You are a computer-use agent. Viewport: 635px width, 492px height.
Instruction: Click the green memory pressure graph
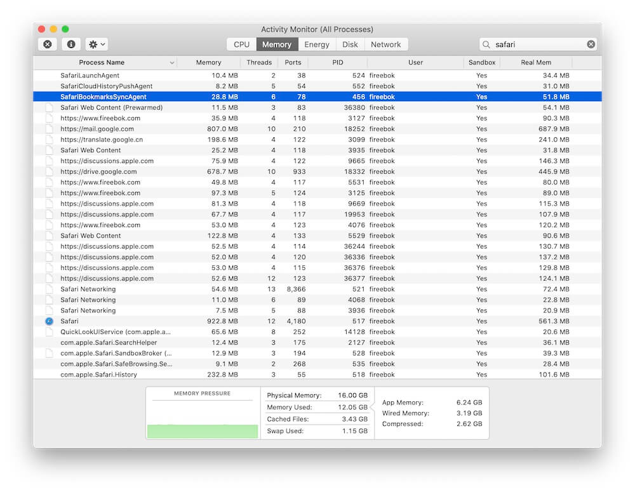pyautogui.click(x=203, y=431)
